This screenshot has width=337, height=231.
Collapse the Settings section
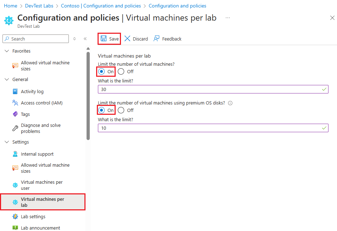pos(7,142)
